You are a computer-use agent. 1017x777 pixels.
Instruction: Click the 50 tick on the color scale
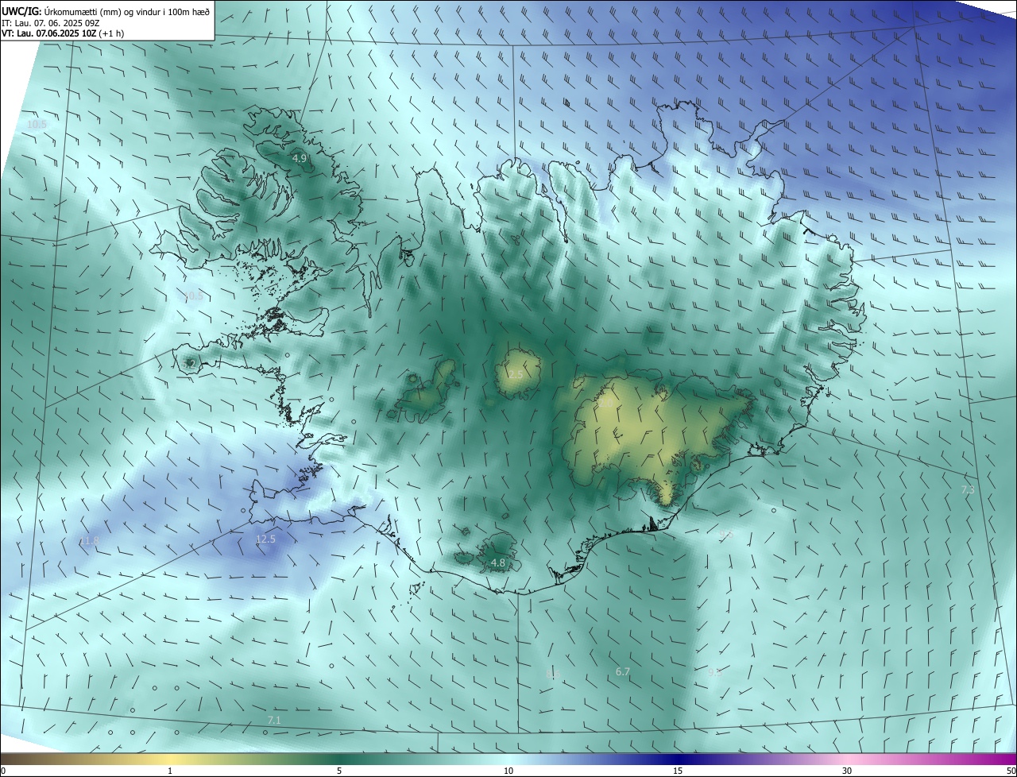tap(1011, 771)
